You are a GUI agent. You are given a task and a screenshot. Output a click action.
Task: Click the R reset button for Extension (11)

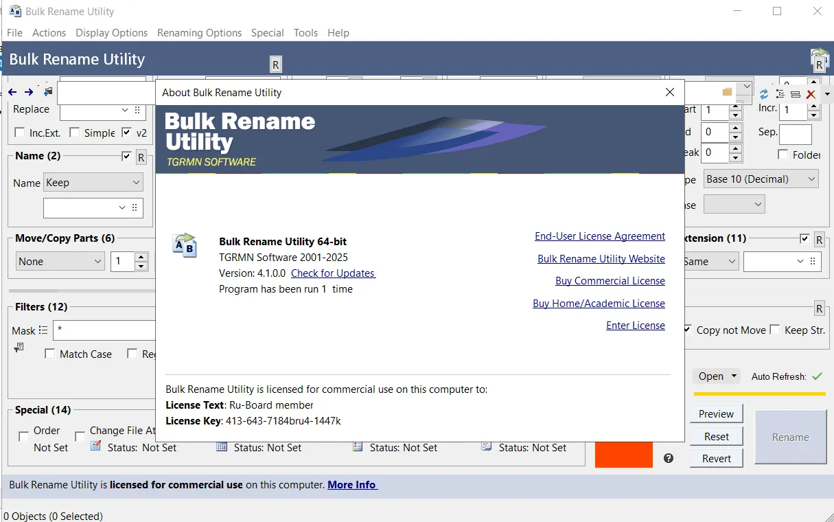(x=819, y=240)
